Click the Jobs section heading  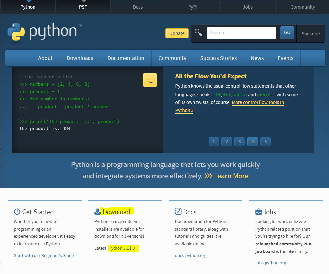tap(270, 212)
